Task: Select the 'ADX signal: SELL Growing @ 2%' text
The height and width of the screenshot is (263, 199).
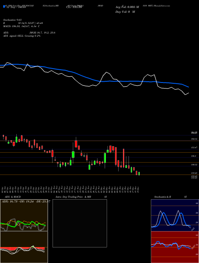Action: [x=22, y=36]
